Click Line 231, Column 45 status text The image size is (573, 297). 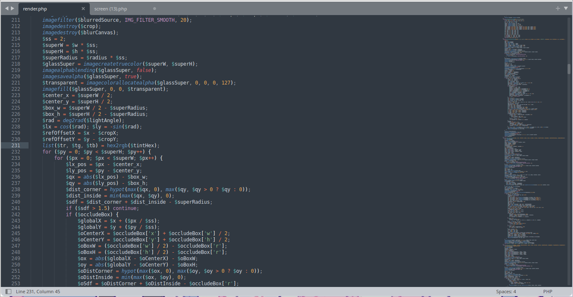pos(38,292)
